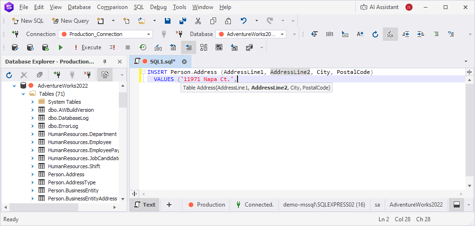This screenshot has width=475, height=226.
Task: Expand the Person.Address table node
Action: point(32,174)
